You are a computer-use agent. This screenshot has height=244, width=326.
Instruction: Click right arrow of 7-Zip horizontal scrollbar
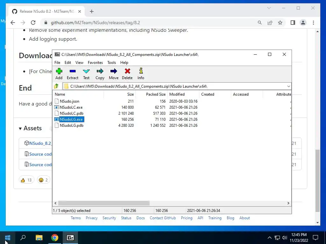pyautogui.click(x=288, y=203)
